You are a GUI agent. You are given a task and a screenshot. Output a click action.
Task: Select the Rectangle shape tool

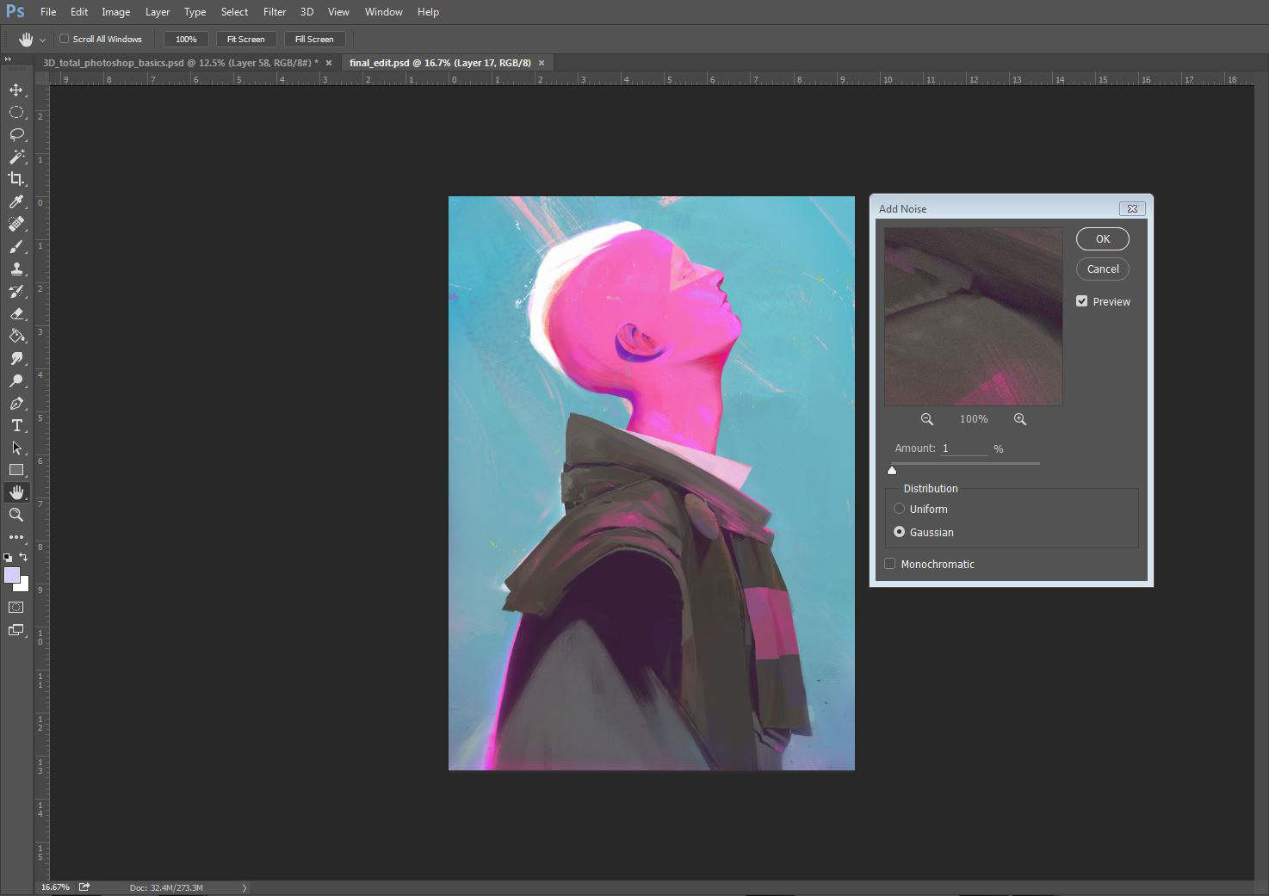tap(16, 470)
